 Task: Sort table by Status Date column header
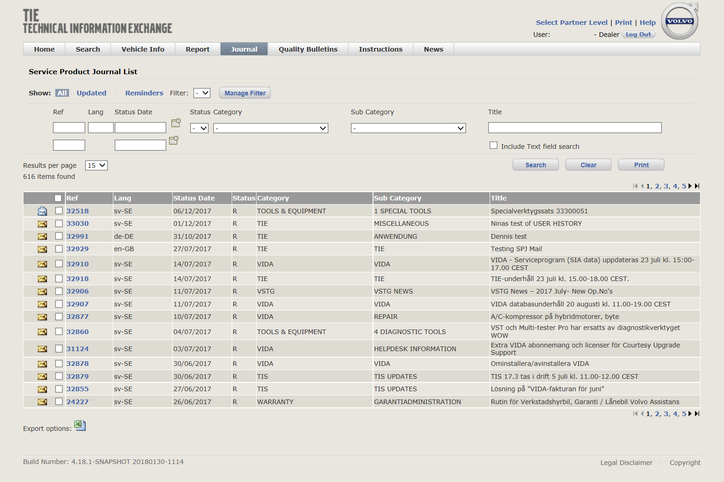point(194,198)
